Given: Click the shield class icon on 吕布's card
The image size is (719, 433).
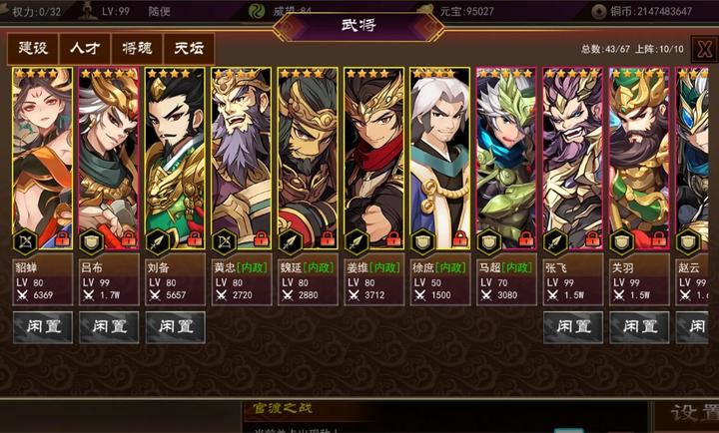Looking at the screenshot, I should coord(92,241).
